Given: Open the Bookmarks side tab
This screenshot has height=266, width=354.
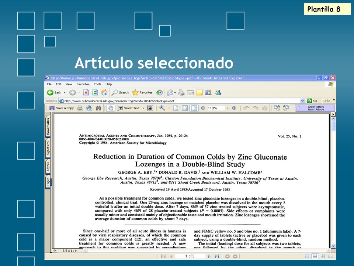Looking at the screenshot, I should (x=48, y=126).
